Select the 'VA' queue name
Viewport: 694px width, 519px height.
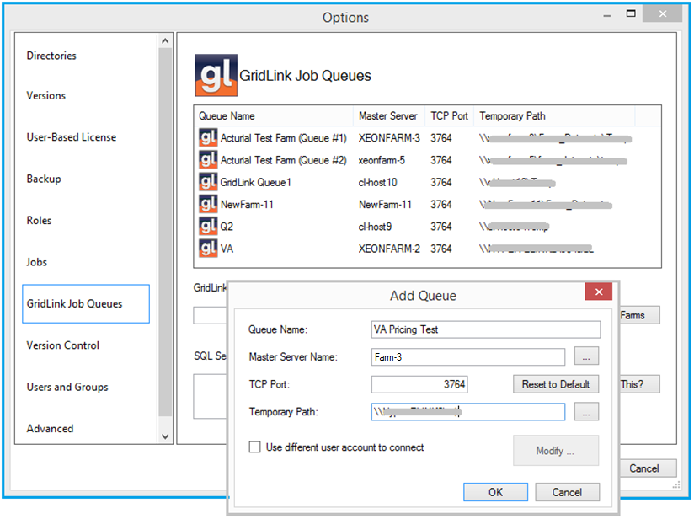pyautogui.click(x=227, y=249)
